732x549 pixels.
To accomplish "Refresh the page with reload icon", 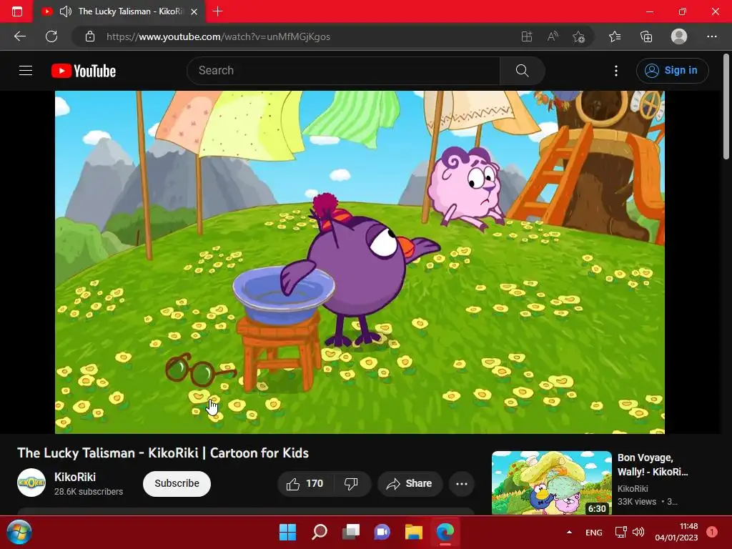I will (51, 36).
